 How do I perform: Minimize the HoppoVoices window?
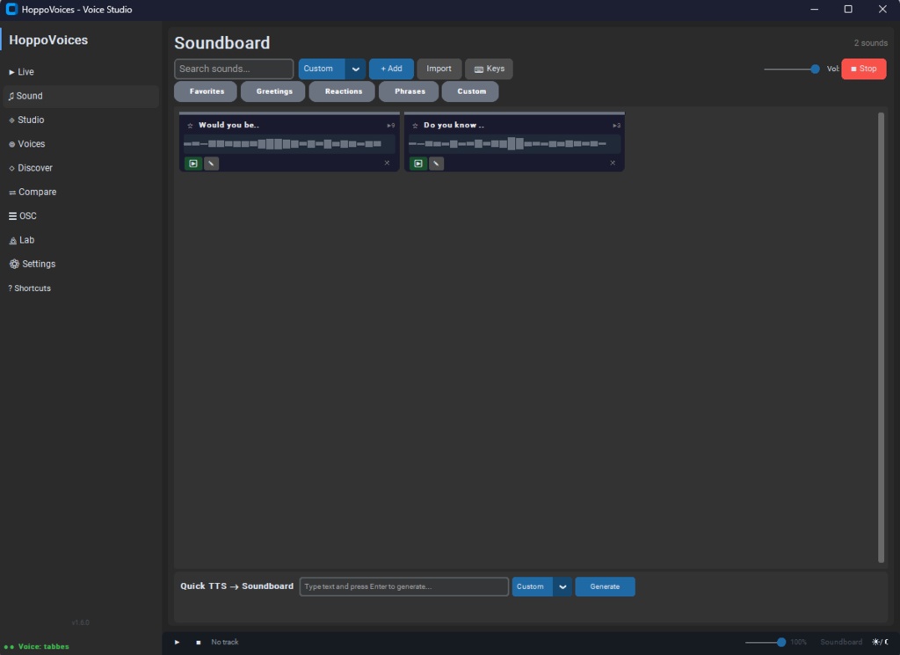[814, 9]
